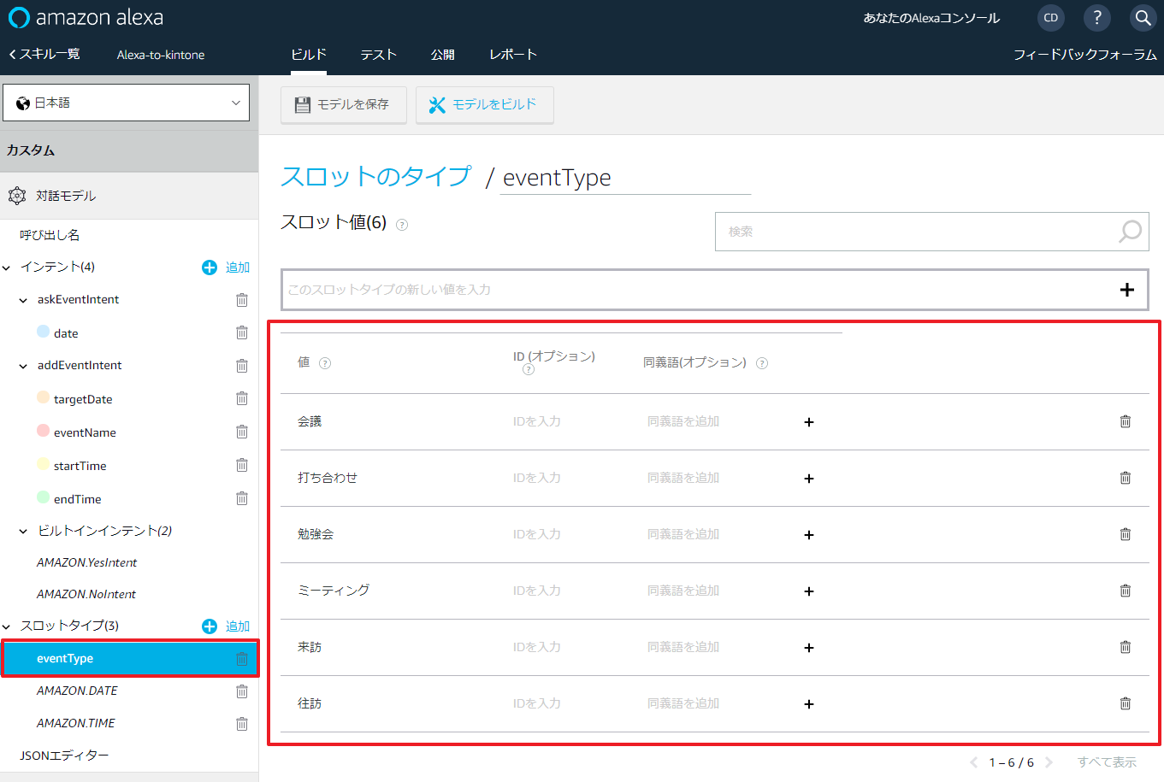This screenshot has width=1164, height=782.
Task: Add a new slot type with 追加
Action: pos(226,626)
